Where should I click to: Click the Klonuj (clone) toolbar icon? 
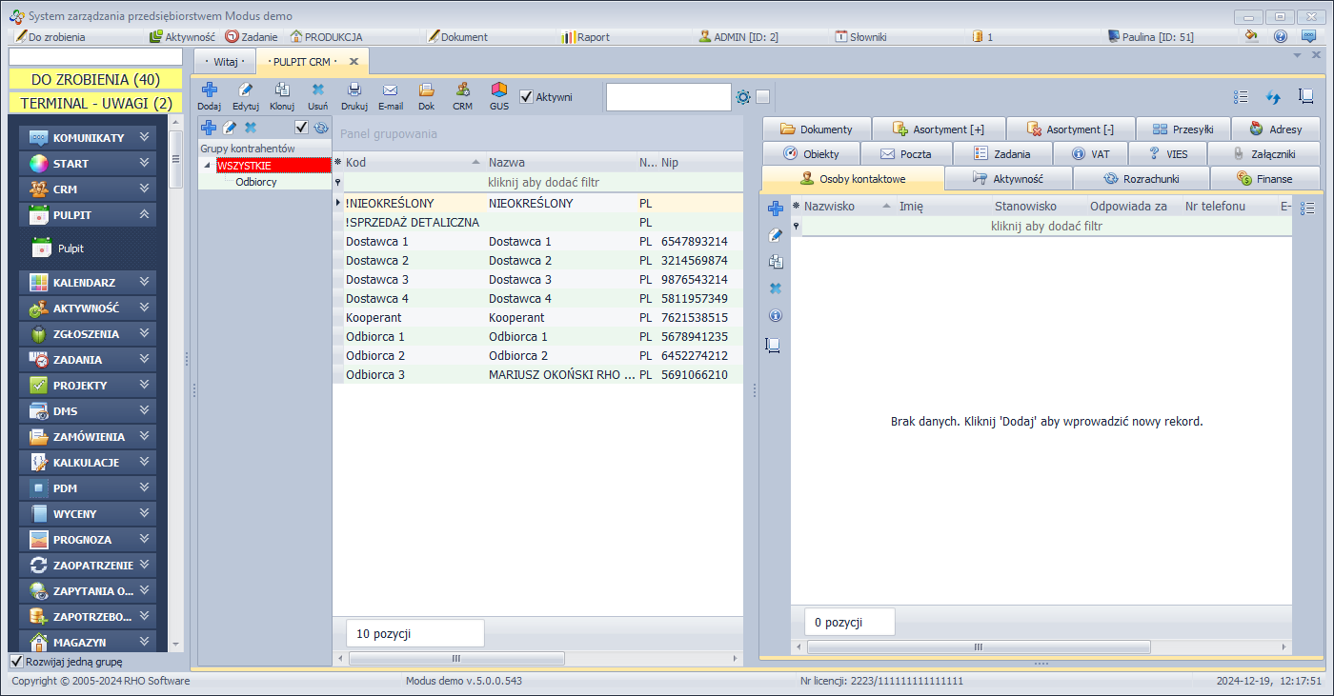point(282,90)
